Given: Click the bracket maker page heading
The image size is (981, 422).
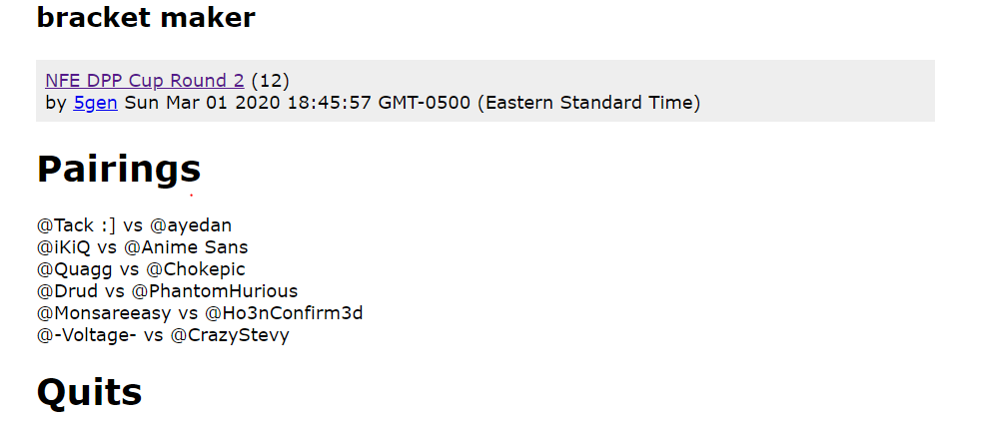Looking at the screenshot, I should point(146,18).
